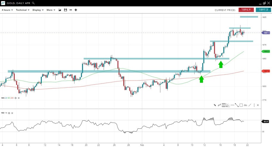Screen dimensions: 272x147
Task: Remove the RSI 14 indicator
Action: tap(12, 113)
